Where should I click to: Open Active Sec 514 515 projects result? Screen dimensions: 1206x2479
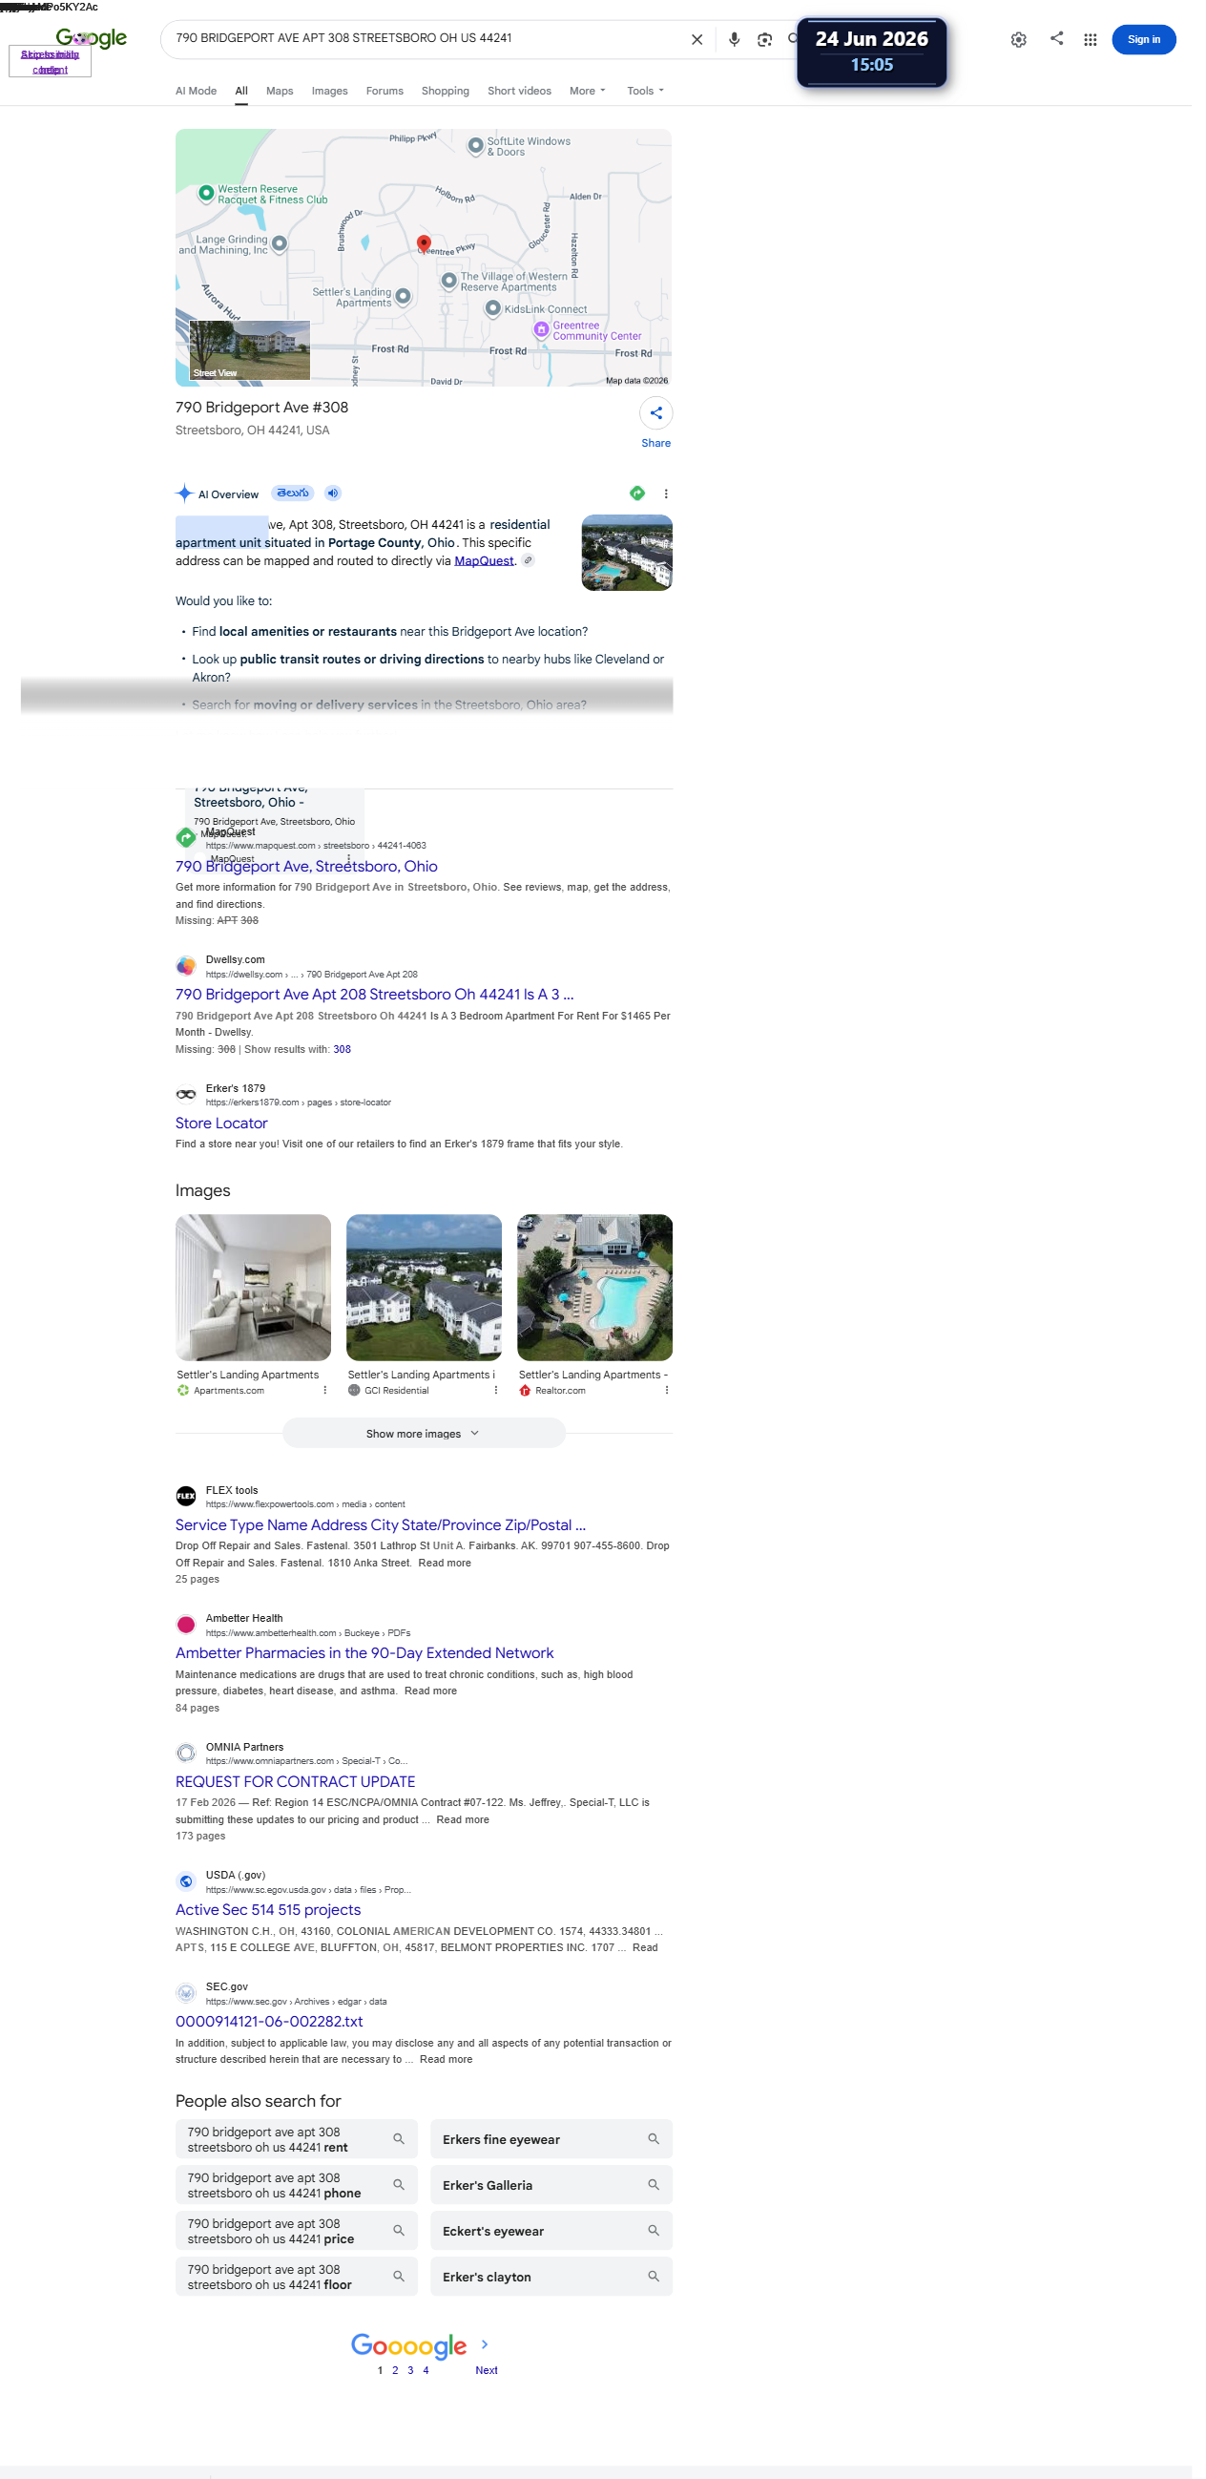pos(271,1930)
